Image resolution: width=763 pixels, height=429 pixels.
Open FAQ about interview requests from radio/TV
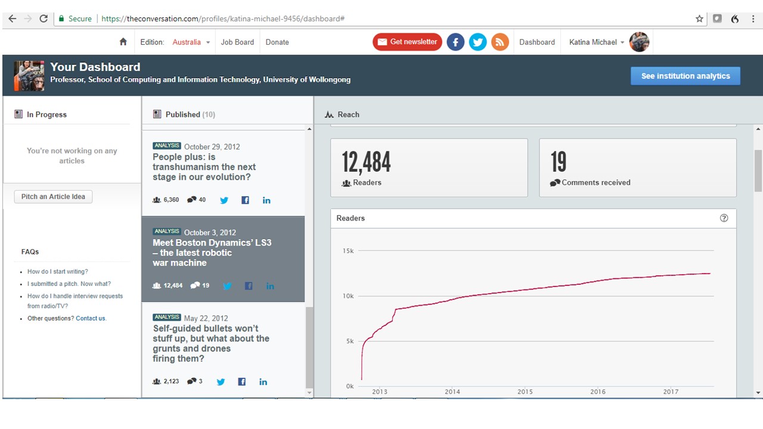pos(75,301)
